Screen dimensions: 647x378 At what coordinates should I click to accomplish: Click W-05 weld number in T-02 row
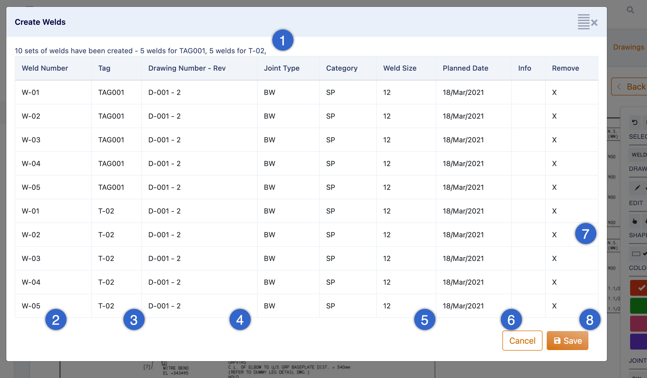[31, 306]
